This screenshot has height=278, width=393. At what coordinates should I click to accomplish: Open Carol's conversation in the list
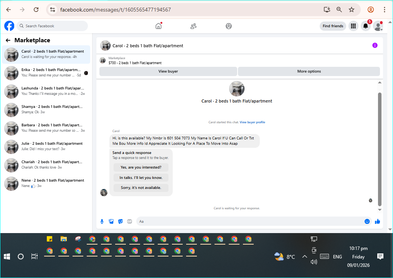click(46, 55)
